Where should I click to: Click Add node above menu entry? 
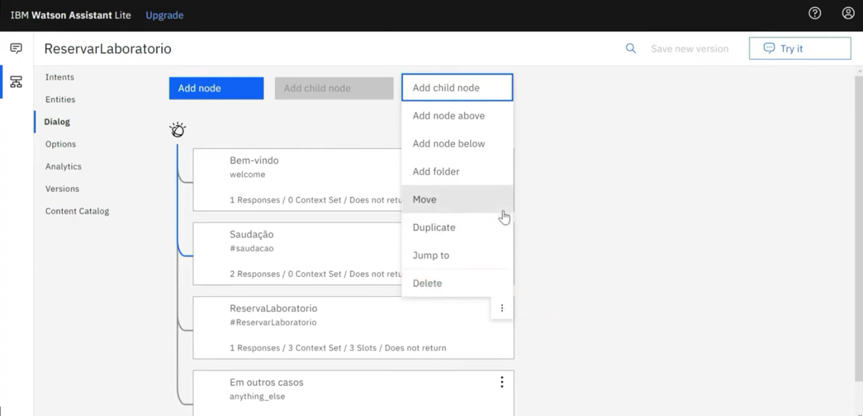point(449,116)
